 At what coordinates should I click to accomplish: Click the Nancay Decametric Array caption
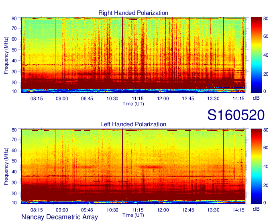(x=59, y=217)
